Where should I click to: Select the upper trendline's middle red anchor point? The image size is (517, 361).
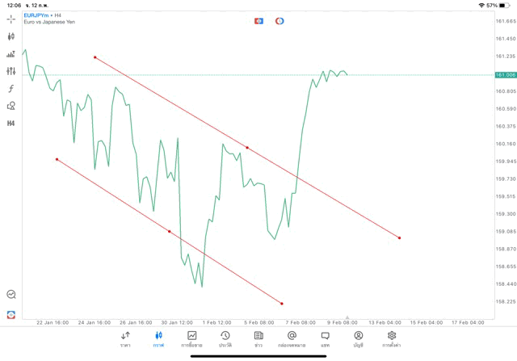[247, 148]
